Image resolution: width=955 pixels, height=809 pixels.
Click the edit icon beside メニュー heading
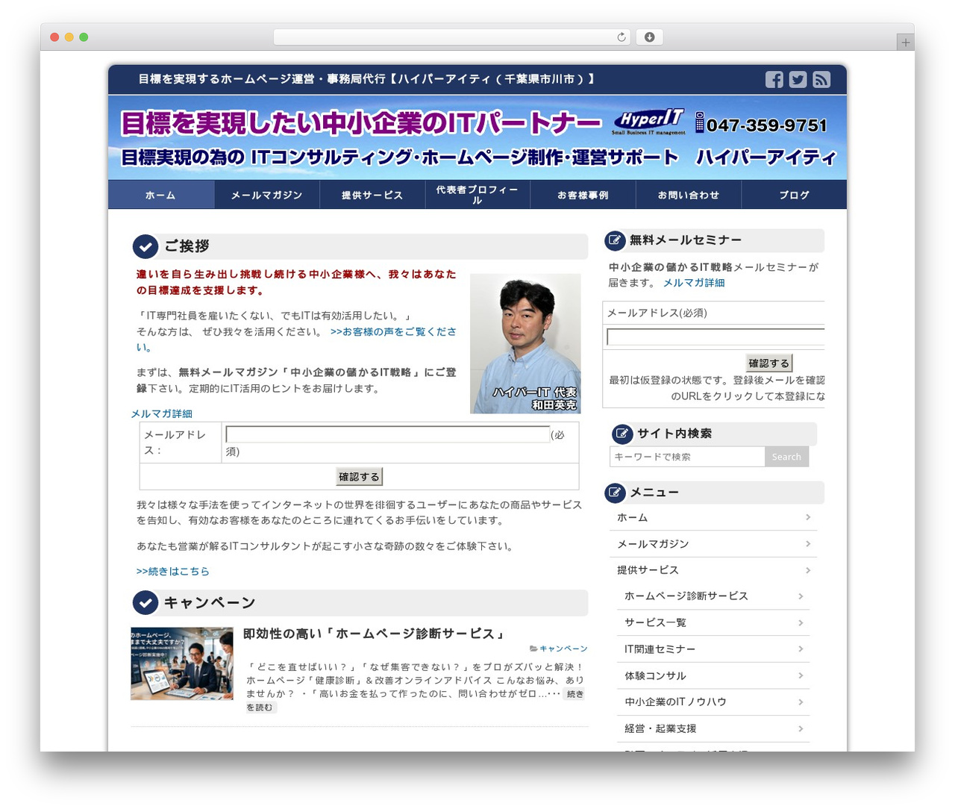615,493
